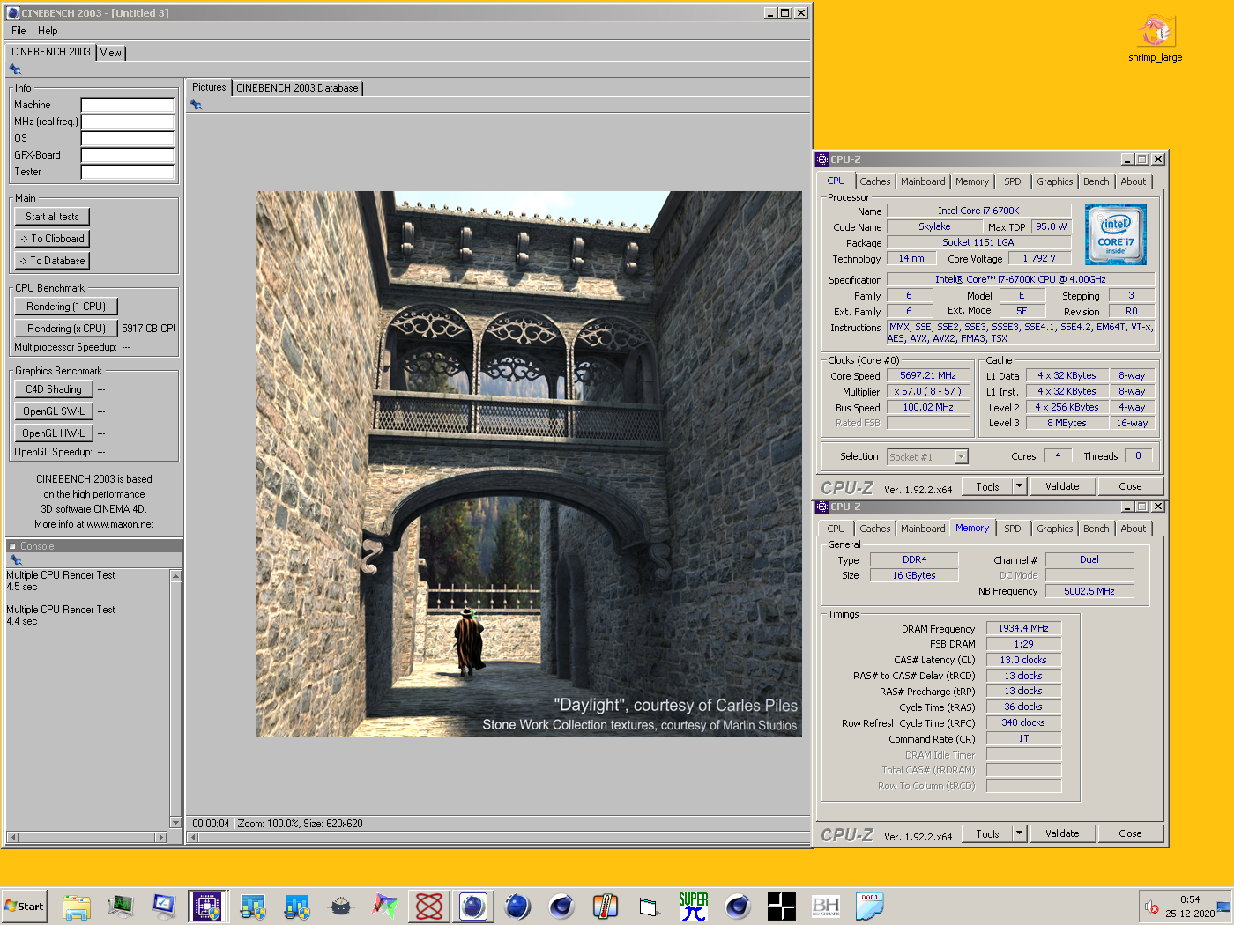Open the thermometer icon in taskbar
The width and height of the screenshot is (1234, 925).
click(x=606, y=906)
